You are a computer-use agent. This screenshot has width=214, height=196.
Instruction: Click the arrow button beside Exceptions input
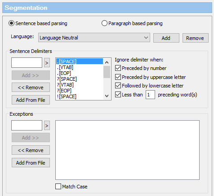[47, 126]
